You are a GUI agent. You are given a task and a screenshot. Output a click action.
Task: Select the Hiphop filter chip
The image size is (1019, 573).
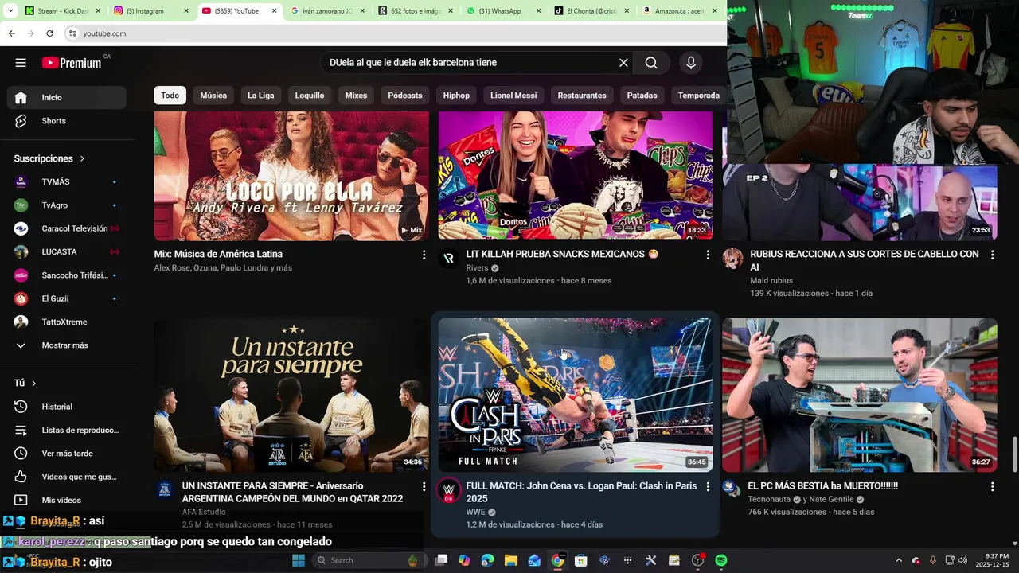tap(456, 95)
